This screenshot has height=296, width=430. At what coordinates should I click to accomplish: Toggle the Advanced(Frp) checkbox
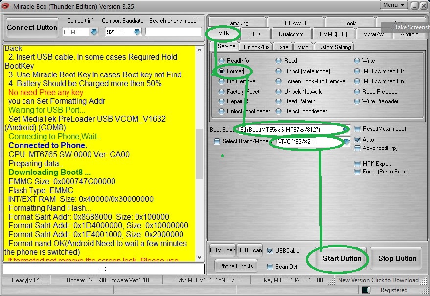pos(357,148)
